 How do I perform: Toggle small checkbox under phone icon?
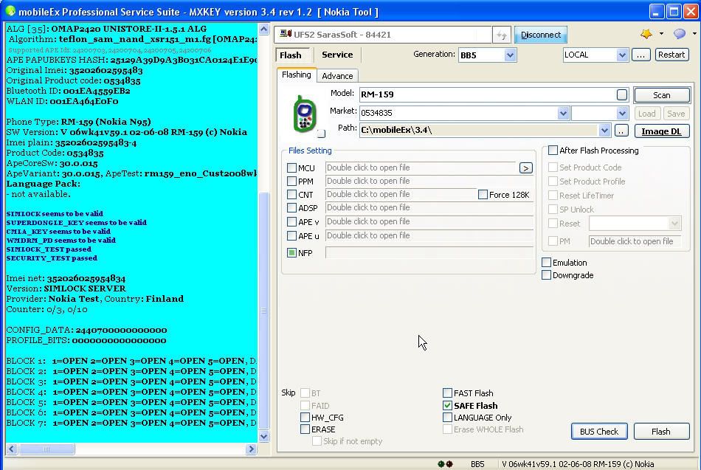click(321, 134)
